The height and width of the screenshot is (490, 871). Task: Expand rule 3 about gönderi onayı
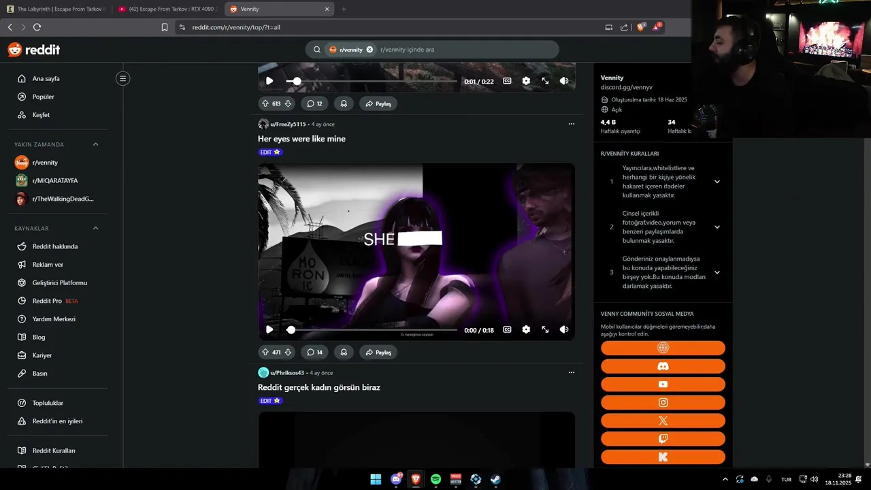[717, 272]
